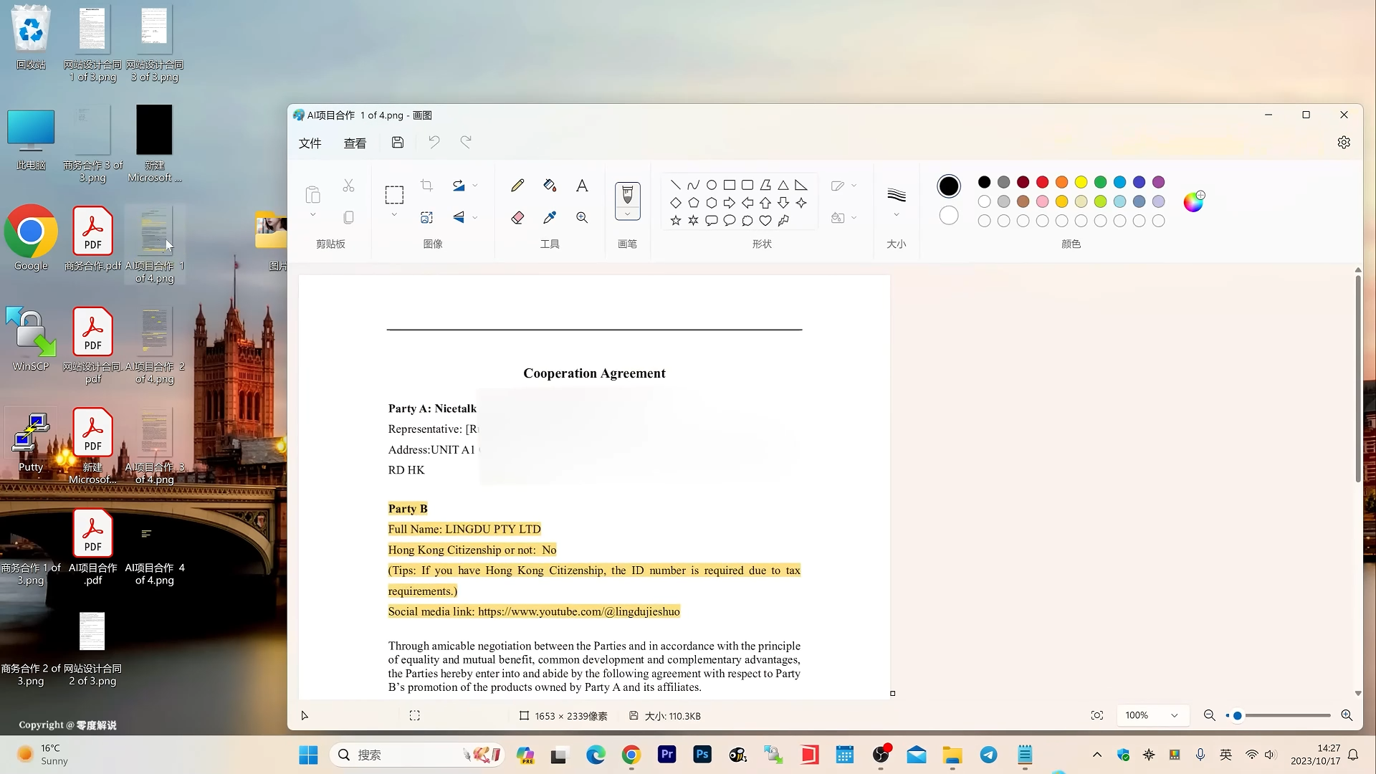Image resolution: width=1376 pixels, height=774 pixels.
Task: Pick the Eraser tool
Action: tap(517, 217)
